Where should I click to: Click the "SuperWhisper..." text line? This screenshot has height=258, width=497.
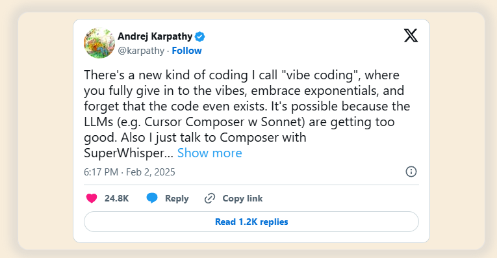pos(129,153)
